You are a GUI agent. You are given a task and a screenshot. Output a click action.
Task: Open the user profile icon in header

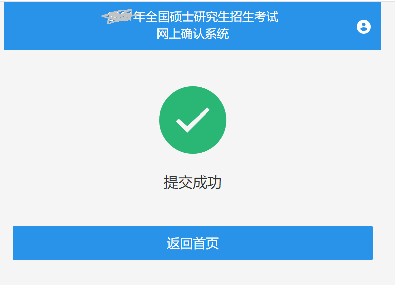[x=363, y=27]
